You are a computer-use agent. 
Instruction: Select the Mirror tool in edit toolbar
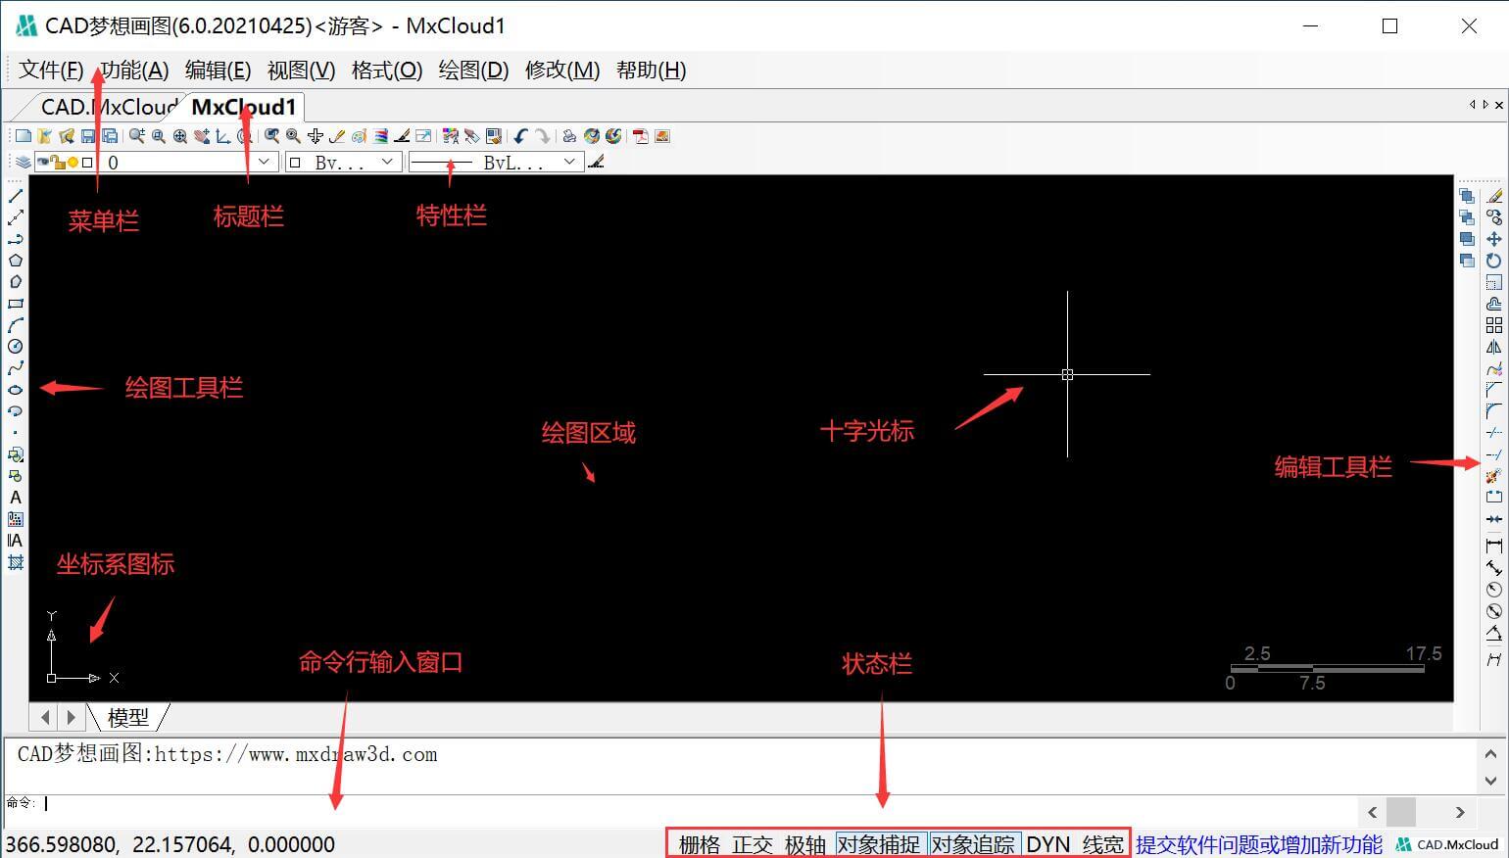[1494, 347]
